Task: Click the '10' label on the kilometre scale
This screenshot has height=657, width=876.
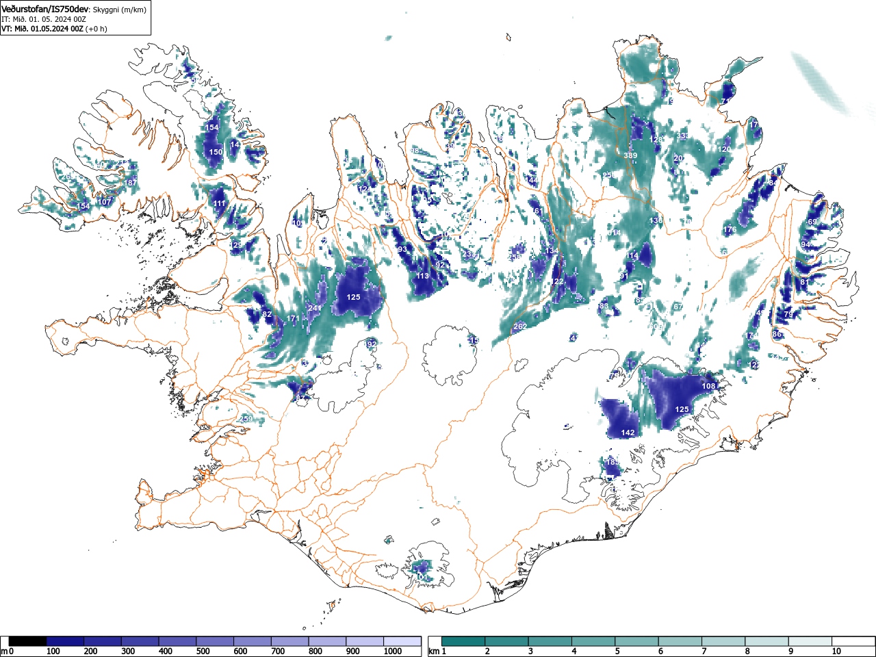Action: pyautogui.click(x=836, y=652)
